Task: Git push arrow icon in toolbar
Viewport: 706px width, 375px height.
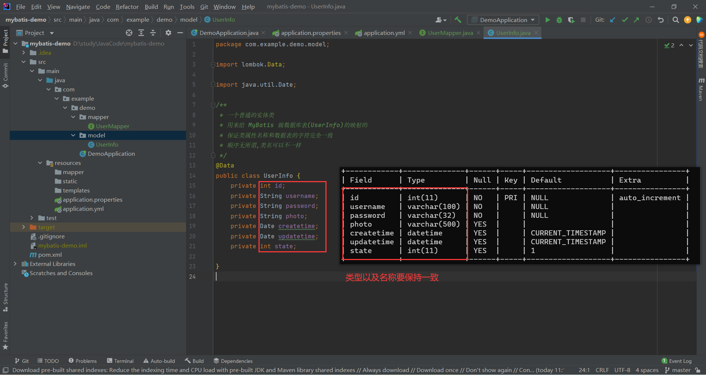Action: [x=637, y=20]
